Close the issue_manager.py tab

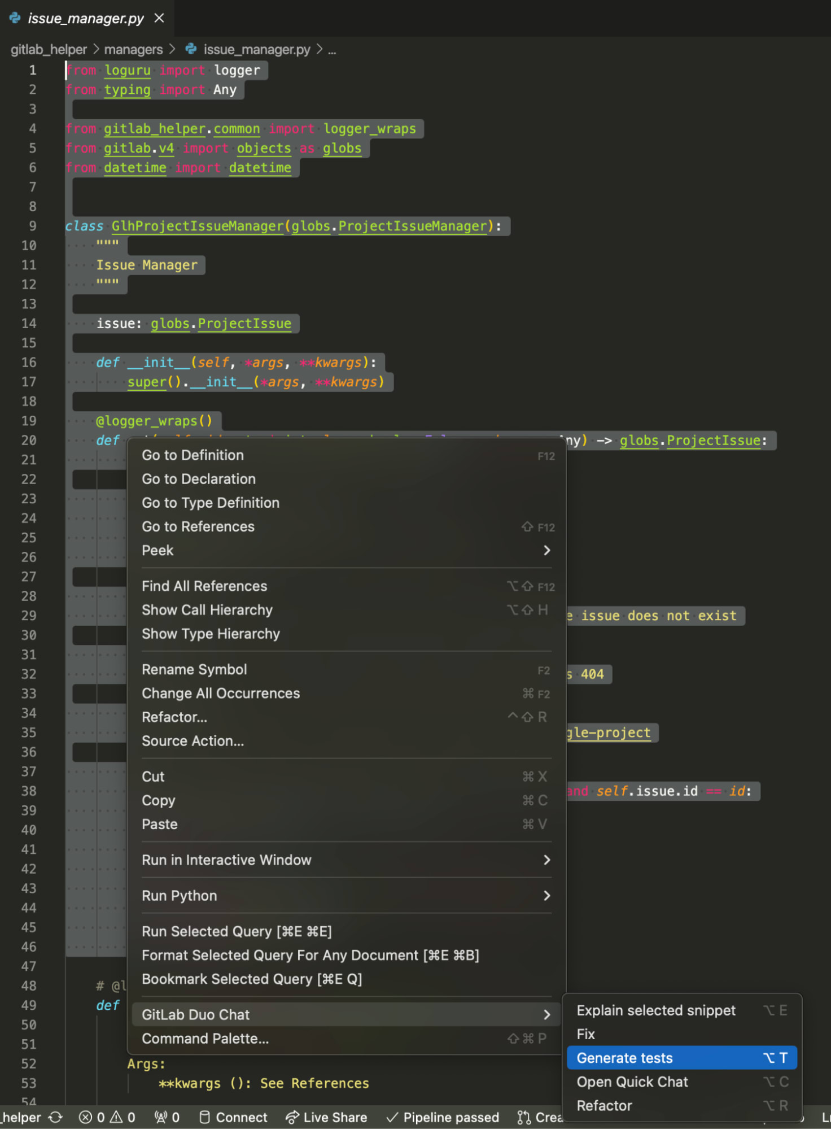pyautogui.click(x=159, y=18)
